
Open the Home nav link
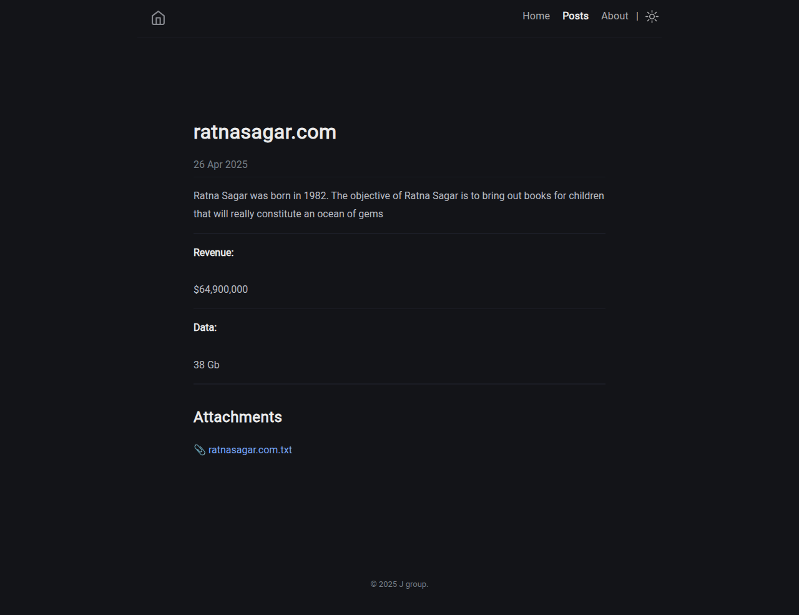pyautogui.click(x=536, y=16)
